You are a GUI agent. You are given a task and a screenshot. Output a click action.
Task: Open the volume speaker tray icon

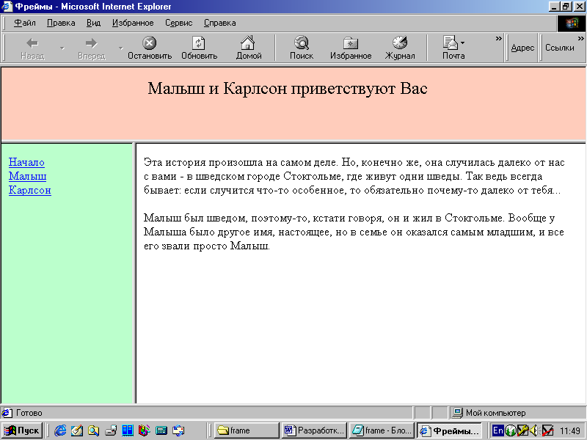click(x=534, y=430)
